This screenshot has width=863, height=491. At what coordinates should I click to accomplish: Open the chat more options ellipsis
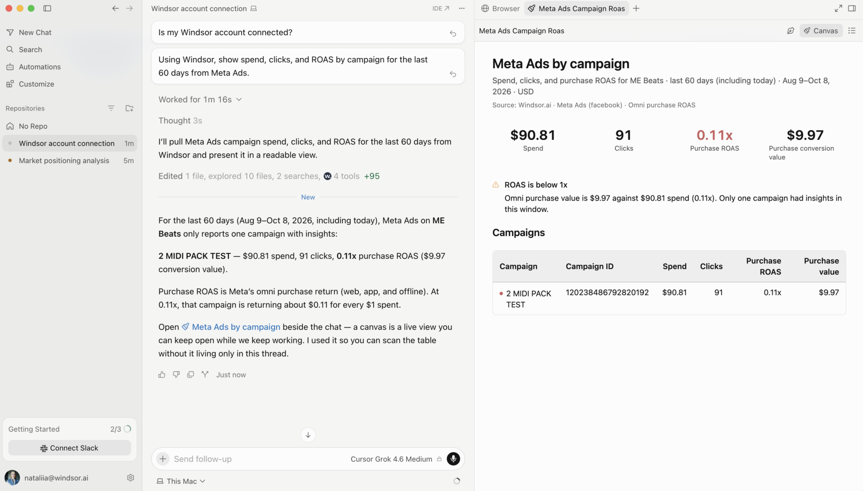[462, 8]
